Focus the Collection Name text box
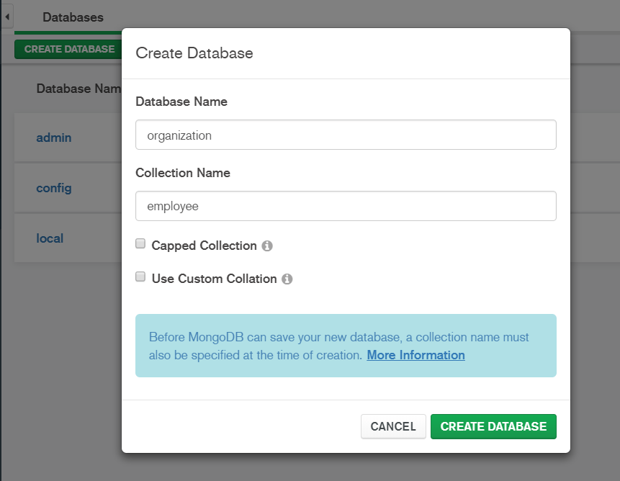This screenshot has height=481, width=620. pos(346,206)
